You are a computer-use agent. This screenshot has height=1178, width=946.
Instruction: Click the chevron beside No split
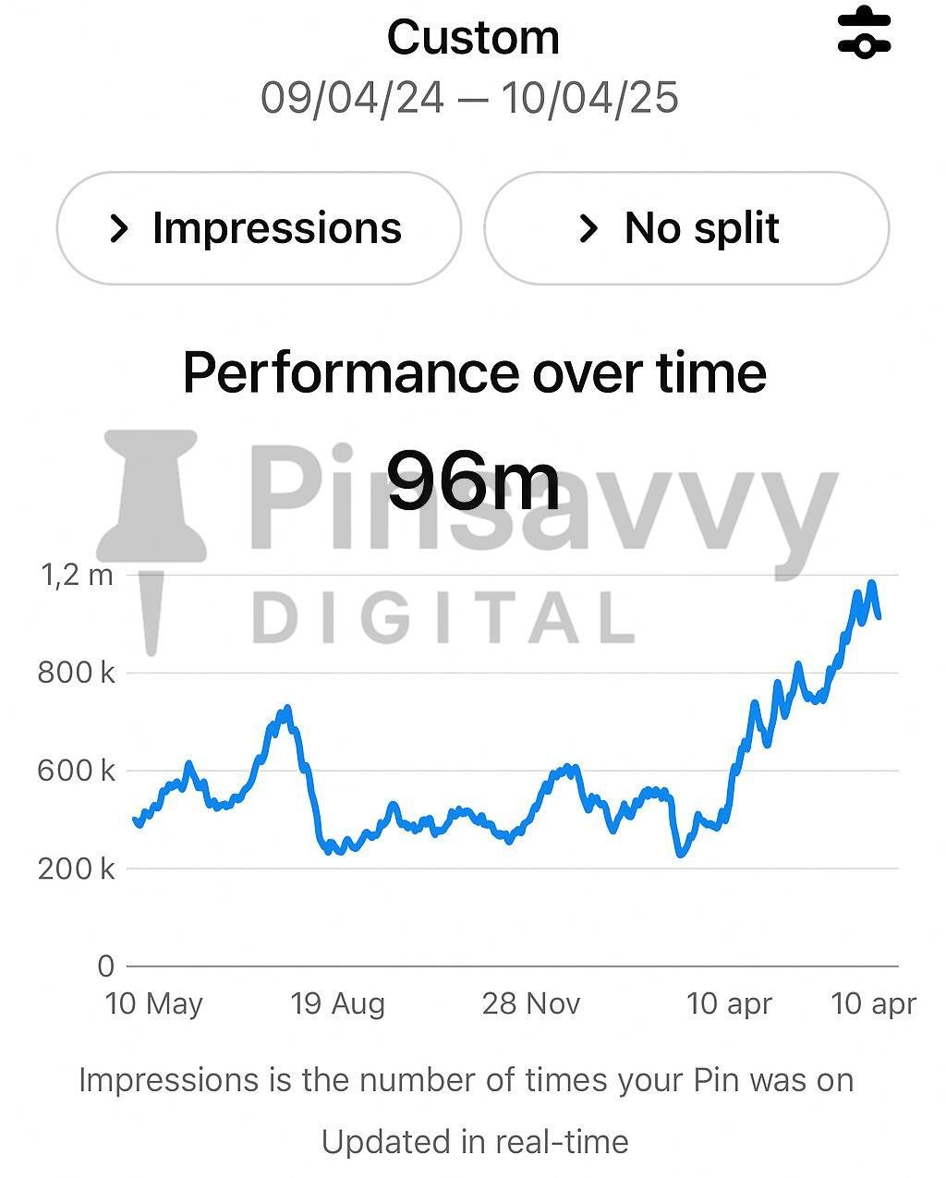tap(588, 228)
